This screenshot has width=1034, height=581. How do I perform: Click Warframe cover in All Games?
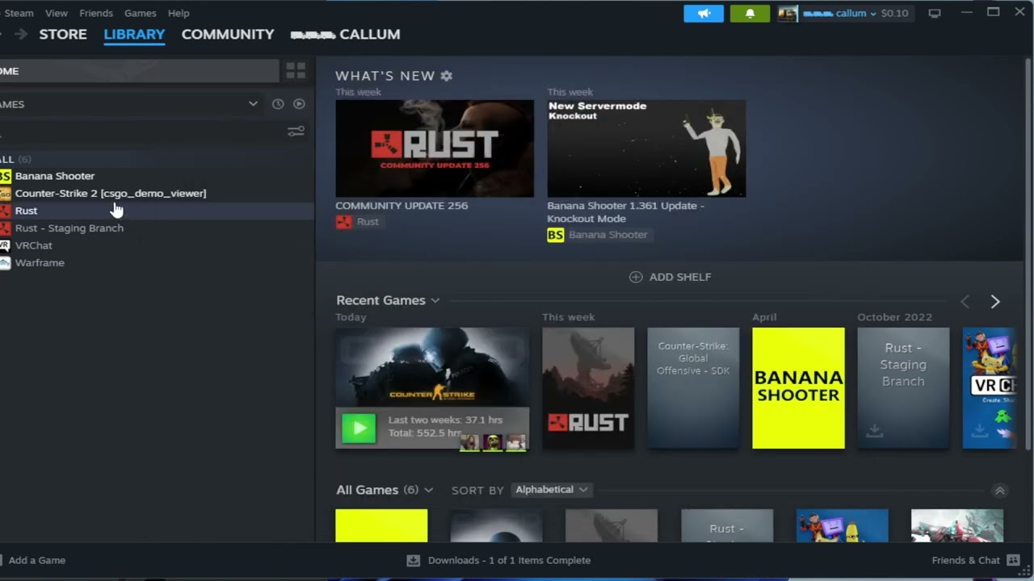tap(957, 525)
